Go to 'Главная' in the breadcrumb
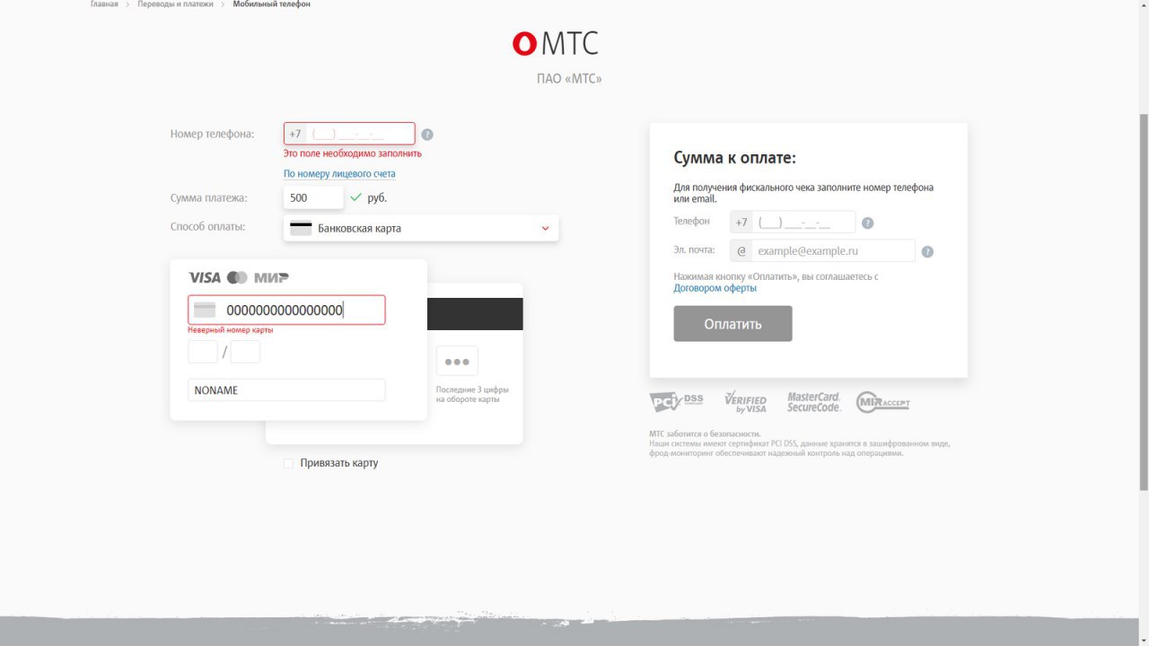Image resolution: width=1149 pixels, height=646 pixels. tap(104, 4)
